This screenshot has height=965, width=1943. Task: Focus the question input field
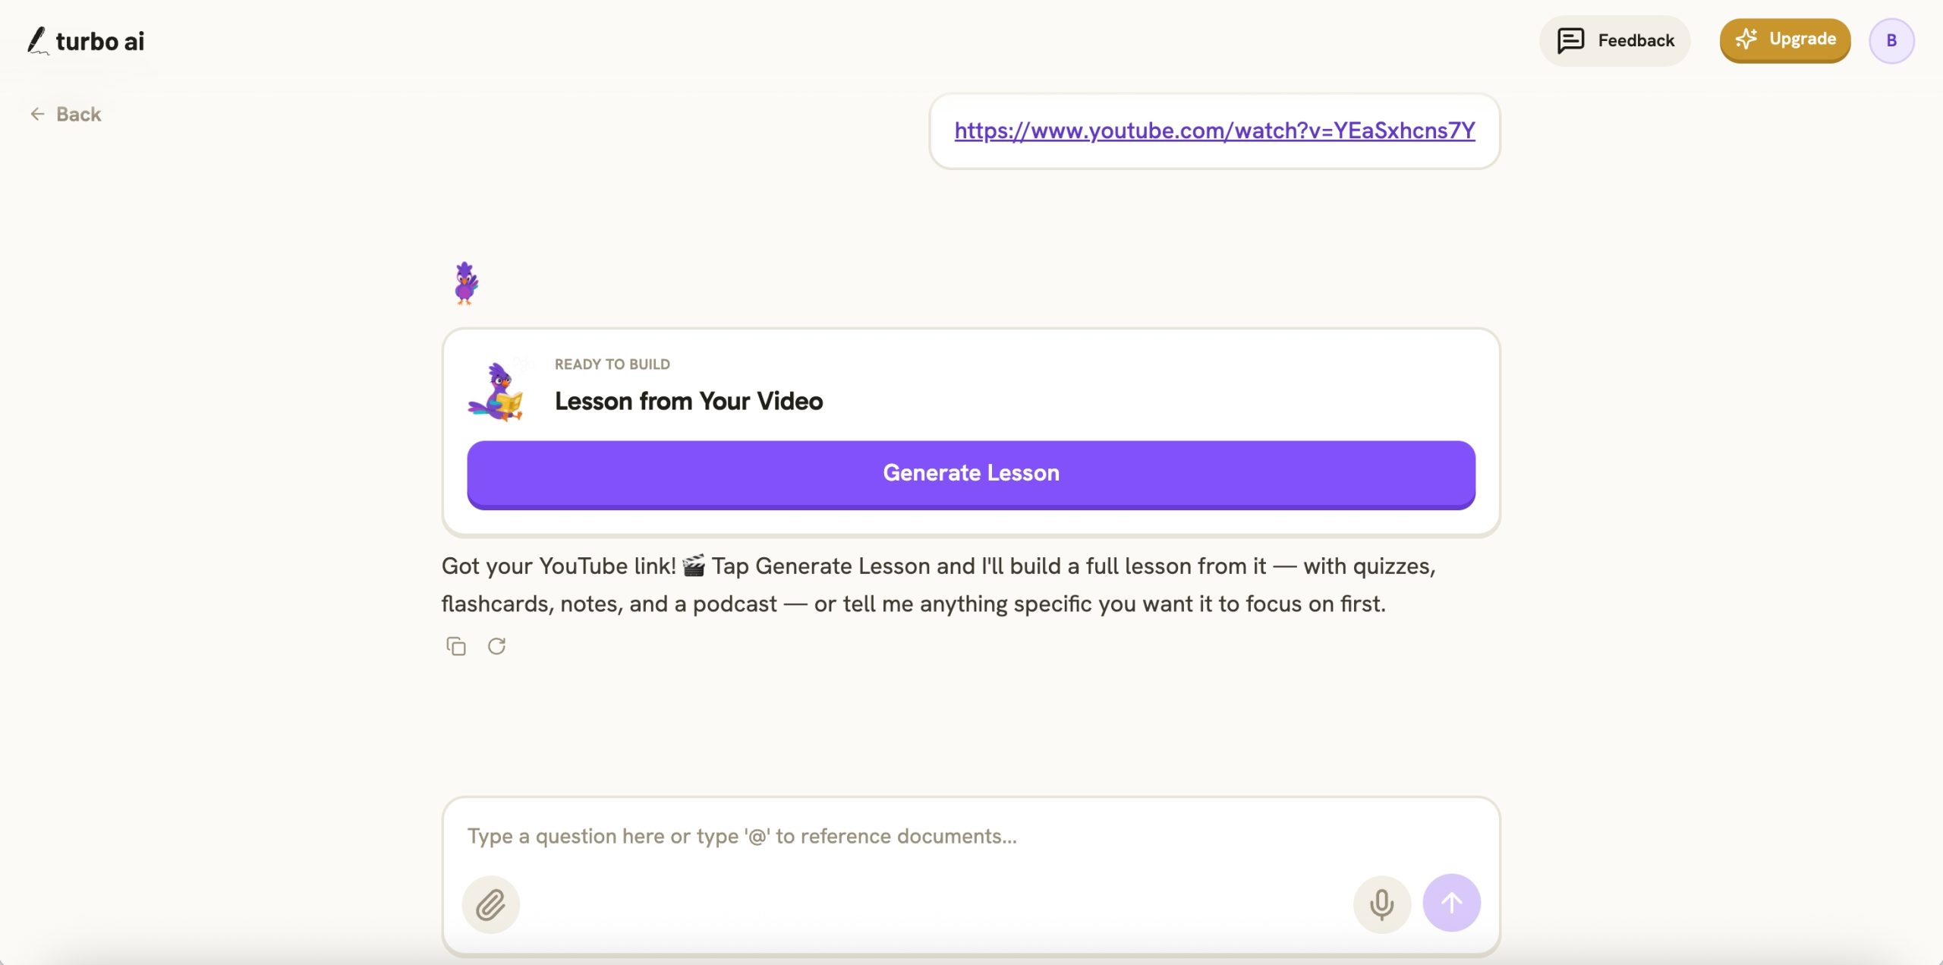tap(971, 836)
